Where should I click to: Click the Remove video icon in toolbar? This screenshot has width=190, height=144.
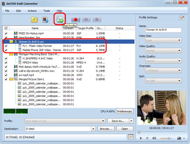45,20
